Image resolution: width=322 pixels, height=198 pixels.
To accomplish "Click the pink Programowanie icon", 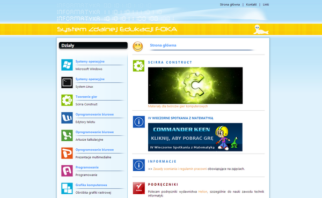I will click(67, 171).
